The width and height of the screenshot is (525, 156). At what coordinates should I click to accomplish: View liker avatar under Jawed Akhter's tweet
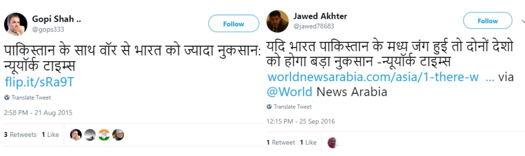point(333,142)
